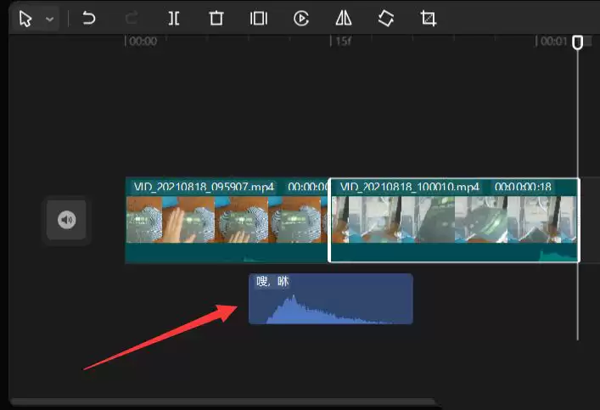Image resolution: width=600 pixels, height=410 pixels.
Task: Undo the last edit
Action: pos(88,19)
